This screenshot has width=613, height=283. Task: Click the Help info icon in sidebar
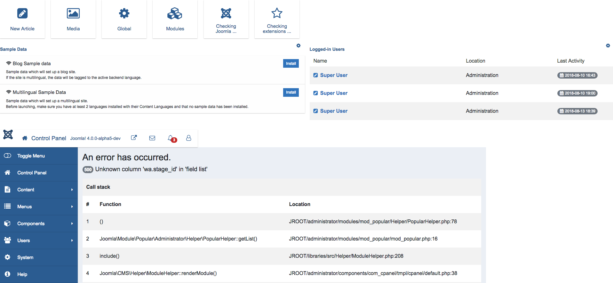tap(7, 274)
